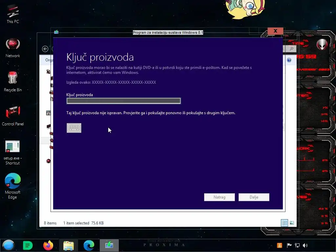The height and width of the screenshot is (252, 336).
Task: Open setup.exe - Shortcut desktop icon
Action: pyautogui.click(x=13, y=153)
